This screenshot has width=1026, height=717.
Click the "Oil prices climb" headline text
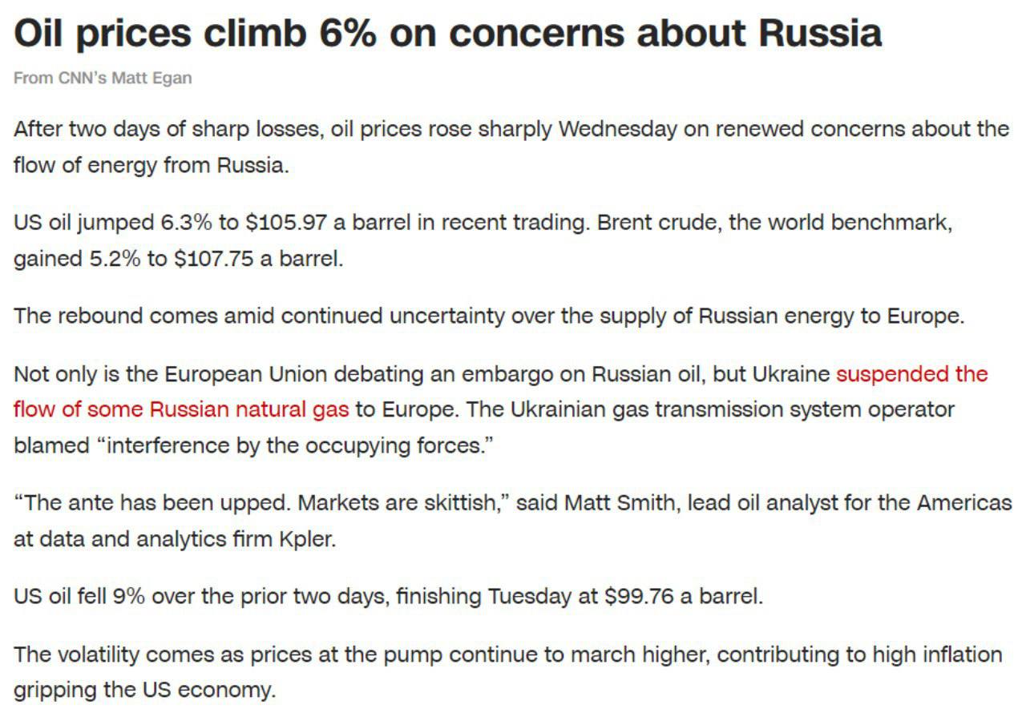coord(160,33)
